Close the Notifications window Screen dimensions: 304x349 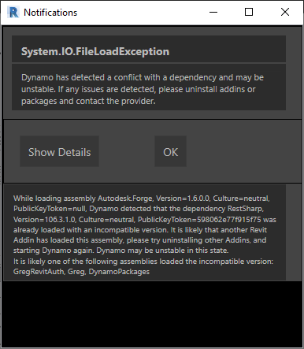point(285,12)
